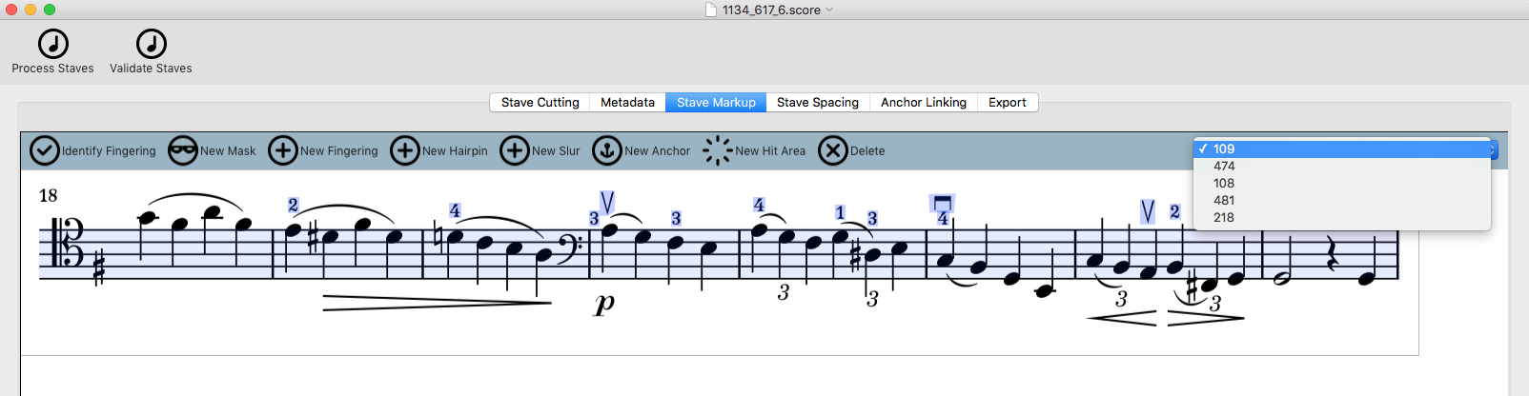Open the Anchor Linking tab
Screen dimensions: 1529x396
pyautogui.click(x=923, y=102)
